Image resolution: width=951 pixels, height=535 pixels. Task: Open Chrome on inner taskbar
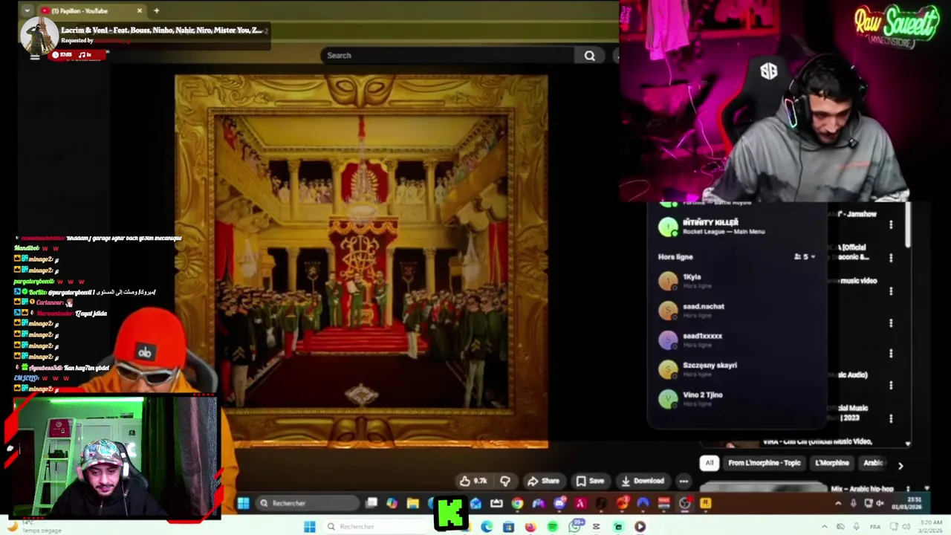tap(517, 503)
